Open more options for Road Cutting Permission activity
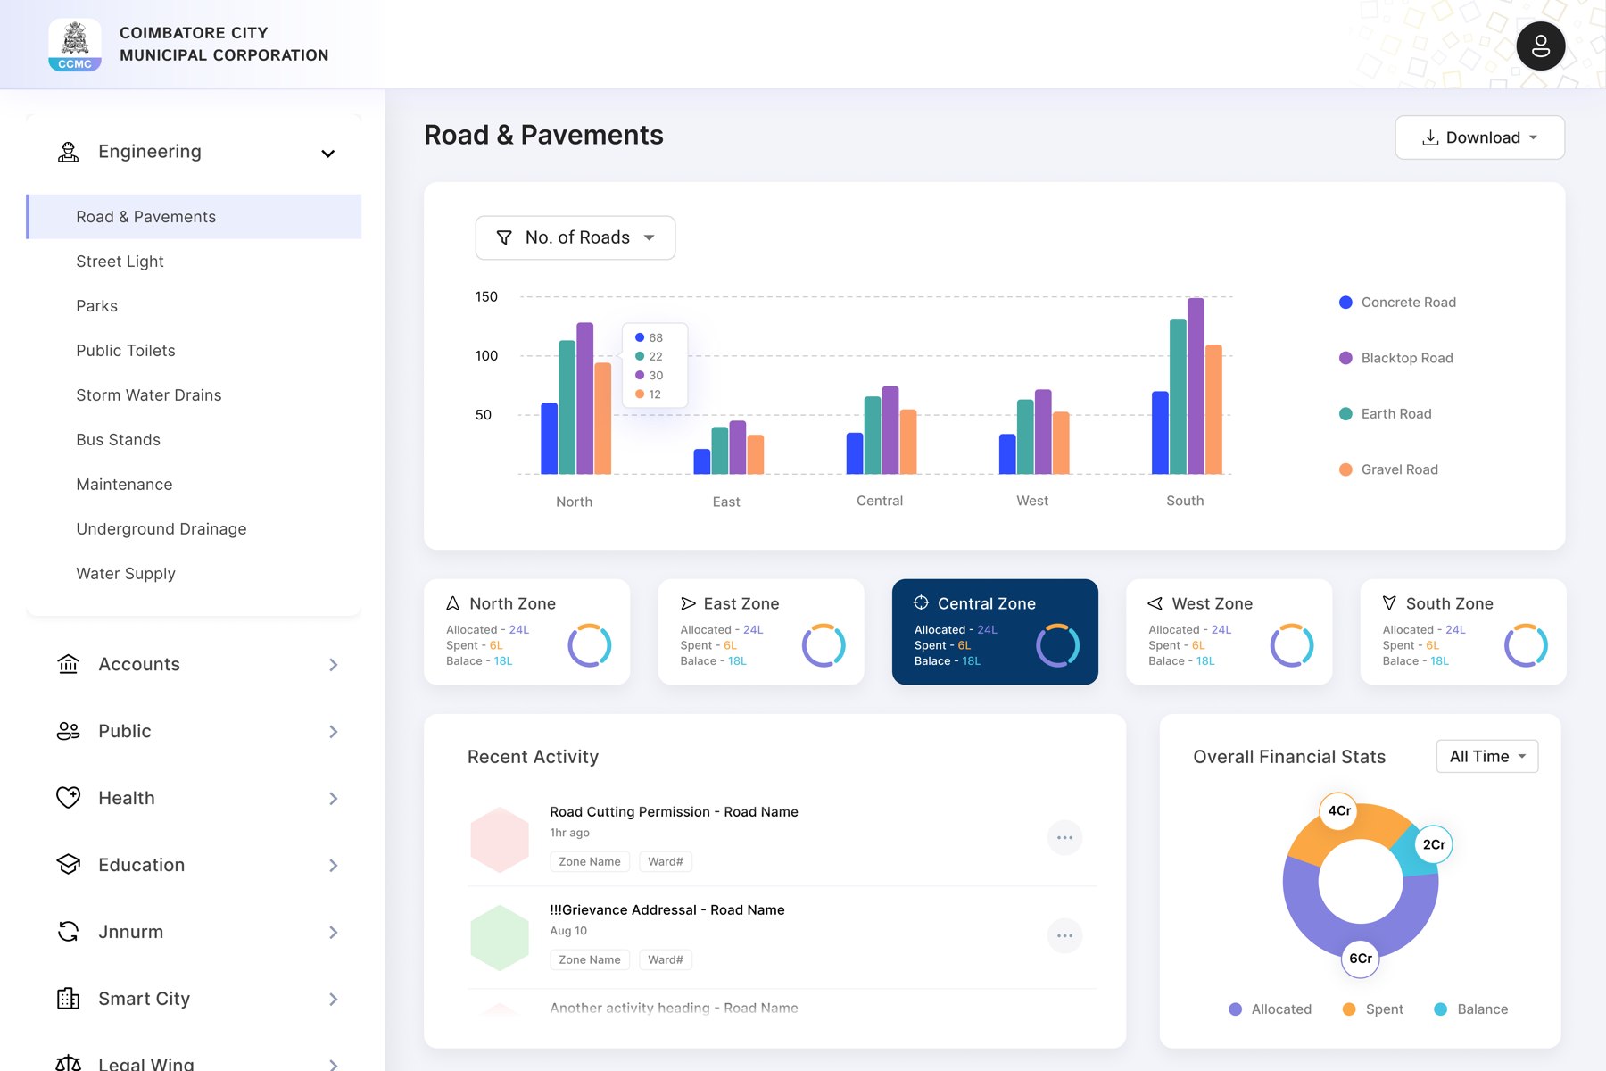 click(x=1064, y=837)
